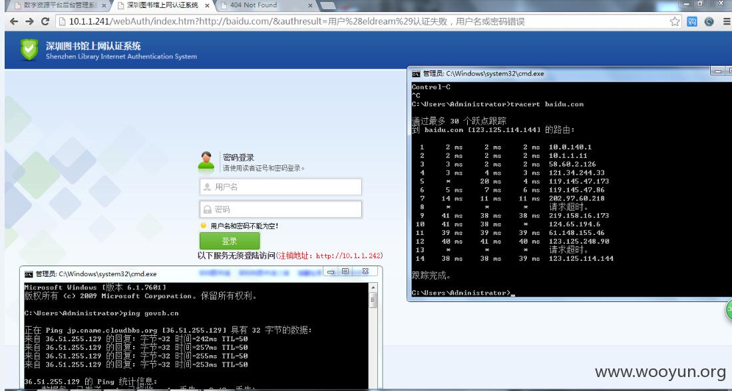Go forward using the browser forward arrow
This screenshot has height=391, width=732.
(x=29, y=21)
